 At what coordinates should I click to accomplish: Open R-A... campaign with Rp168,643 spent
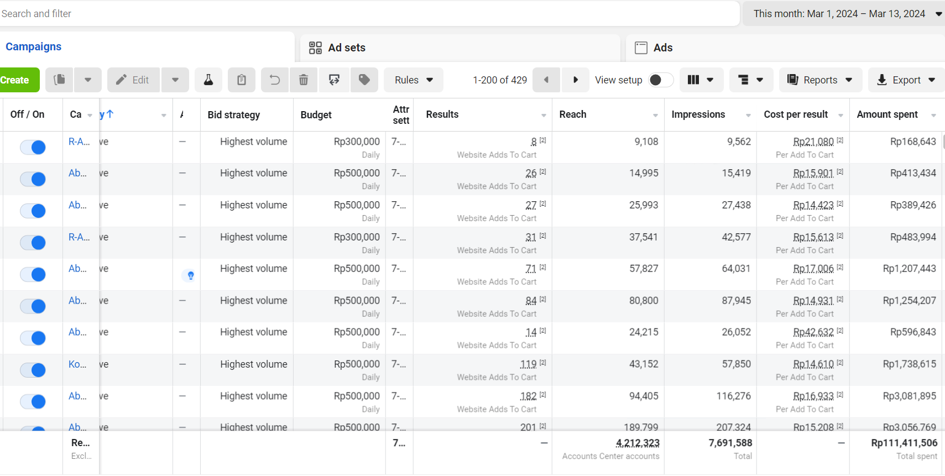pos(79,142)
